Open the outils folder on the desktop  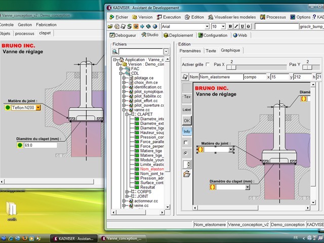pyautogui.click(x=11, y=211)
